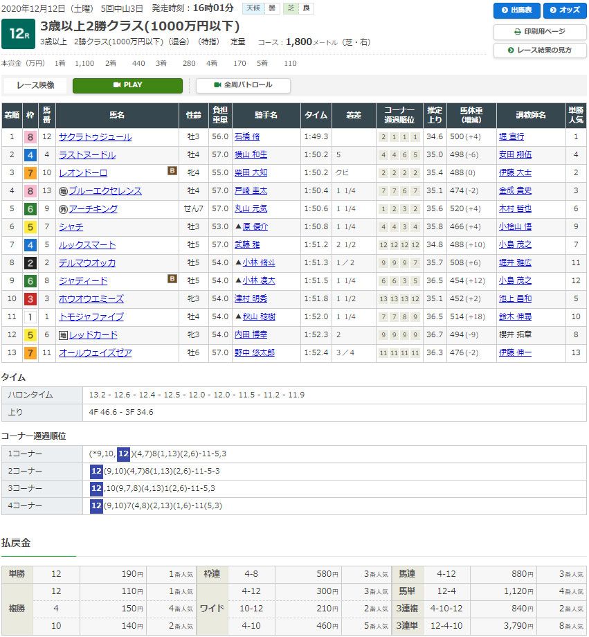Open trainer 安田 翔伍's profile link
The height and width of the screenshot is (637, 589).
(515, 155)
